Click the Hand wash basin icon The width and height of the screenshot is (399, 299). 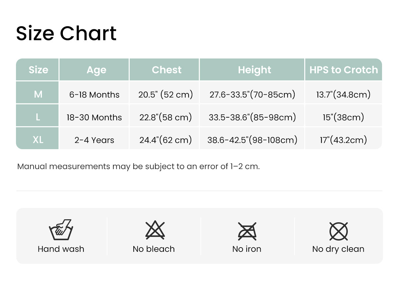coord(61,230)
